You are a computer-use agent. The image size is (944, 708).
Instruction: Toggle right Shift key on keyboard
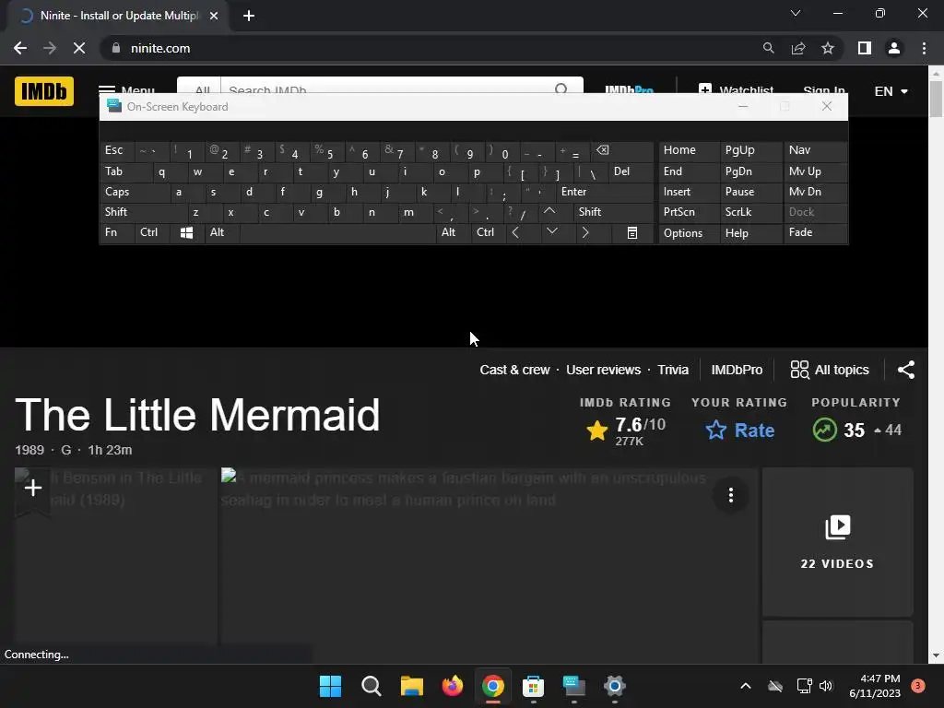pos(613,212)
